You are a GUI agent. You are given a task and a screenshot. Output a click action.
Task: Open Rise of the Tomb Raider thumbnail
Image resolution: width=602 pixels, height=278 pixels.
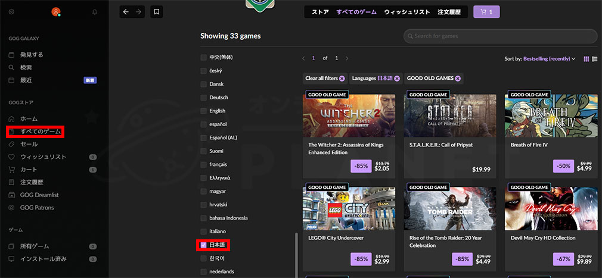point(450,208)
